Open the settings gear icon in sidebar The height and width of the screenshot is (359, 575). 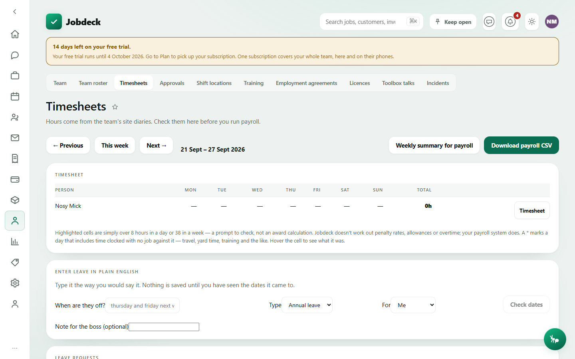pyautogui.click(x=15, y=283)
